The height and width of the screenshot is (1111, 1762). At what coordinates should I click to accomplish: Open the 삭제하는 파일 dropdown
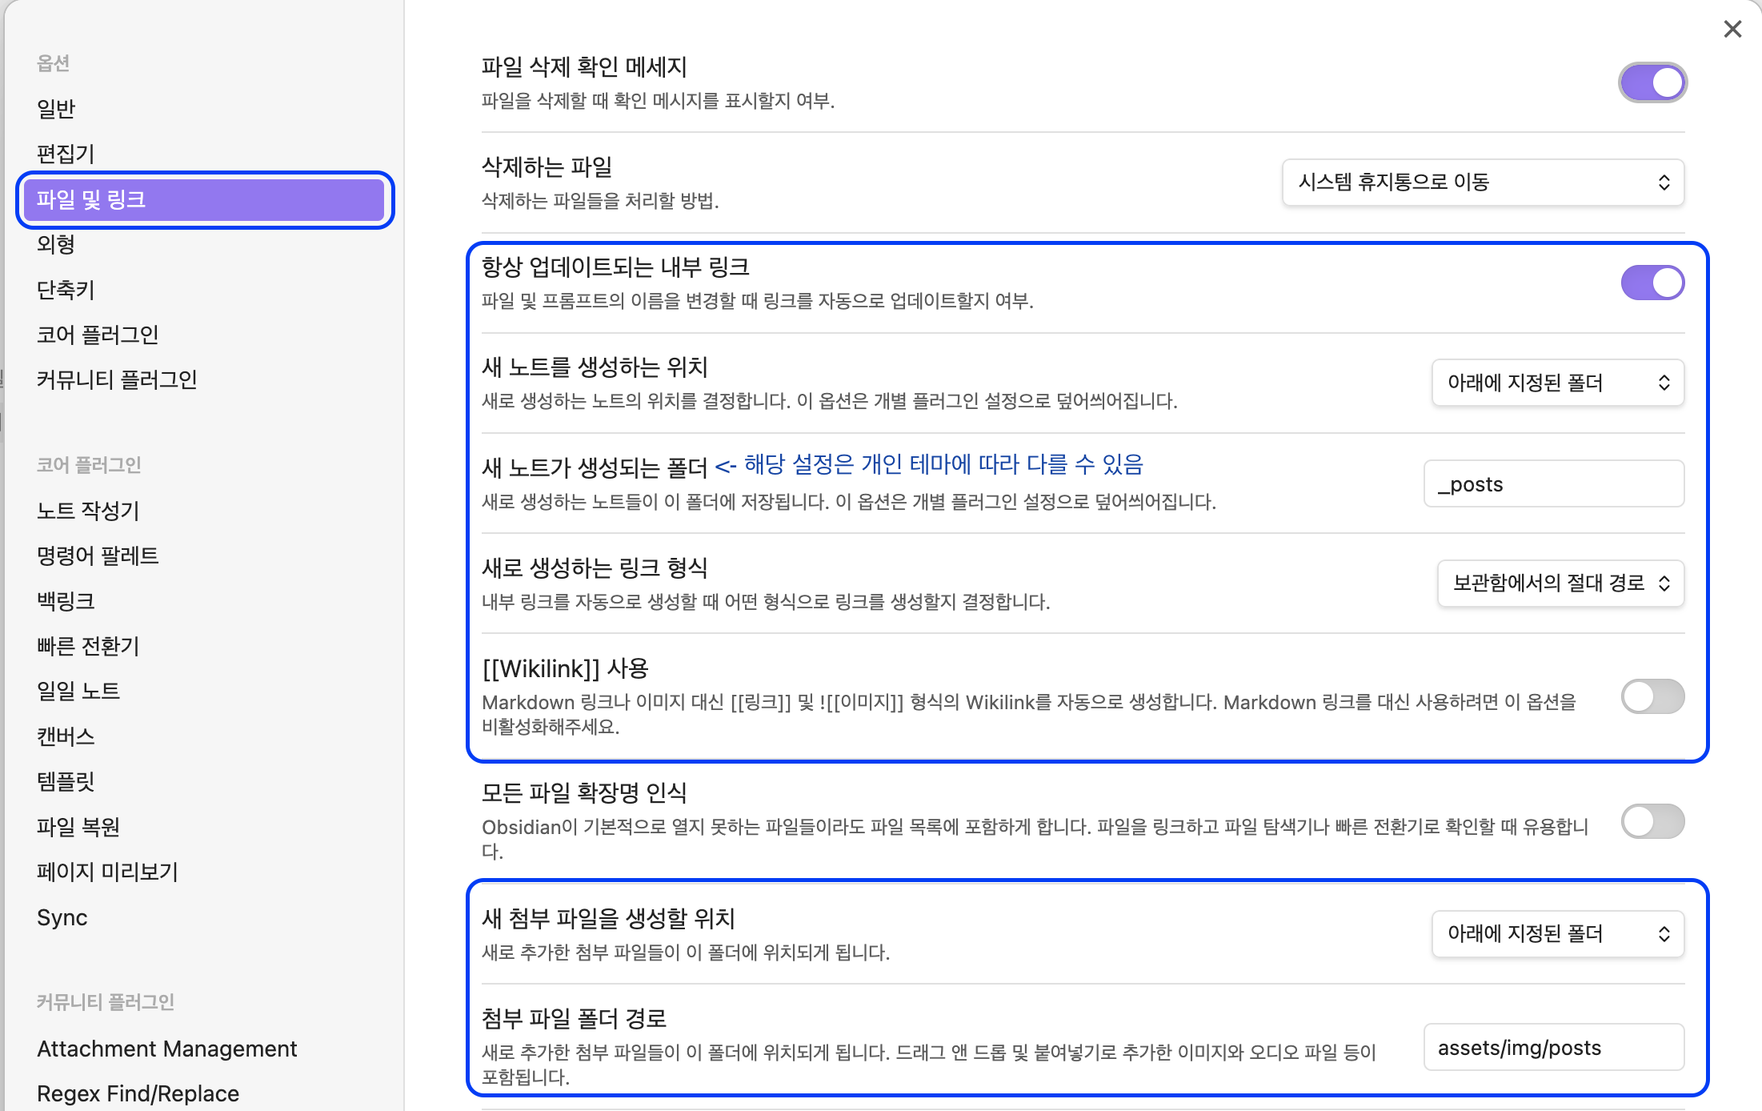coord(1483,182)
